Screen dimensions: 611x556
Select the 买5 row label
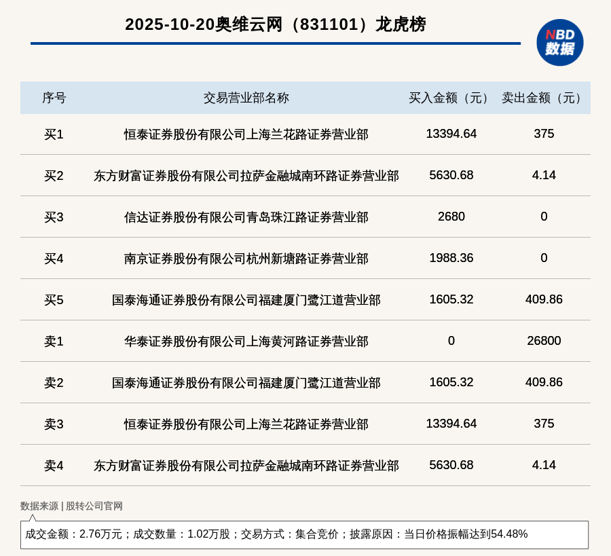[x=54, y=300]
